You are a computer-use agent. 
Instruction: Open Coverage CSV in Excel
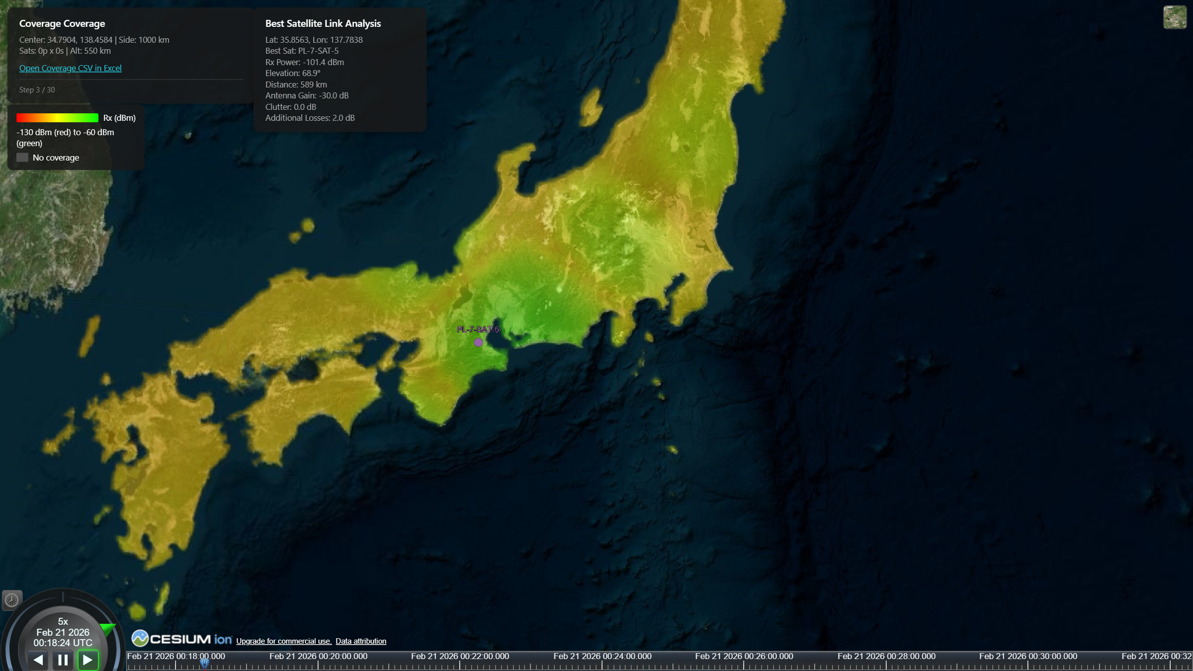[70, 68]
